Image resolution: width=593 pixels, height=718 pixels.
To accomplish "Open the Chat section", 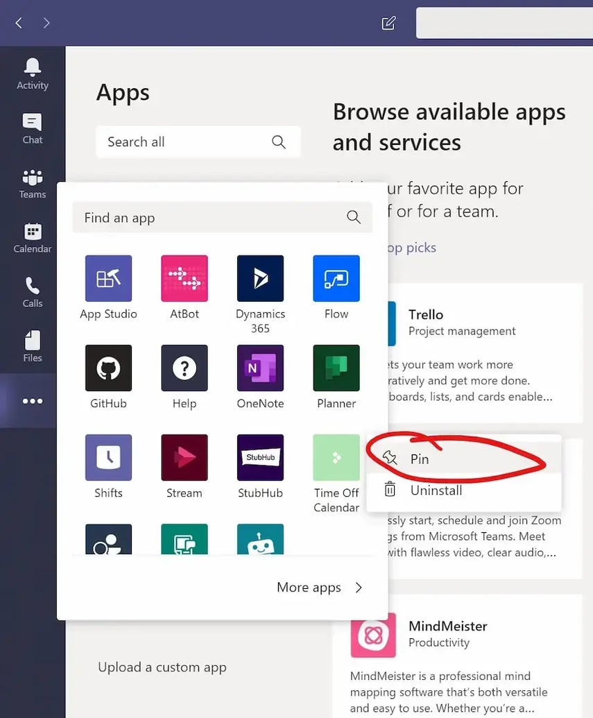I will tap(32, 128).
